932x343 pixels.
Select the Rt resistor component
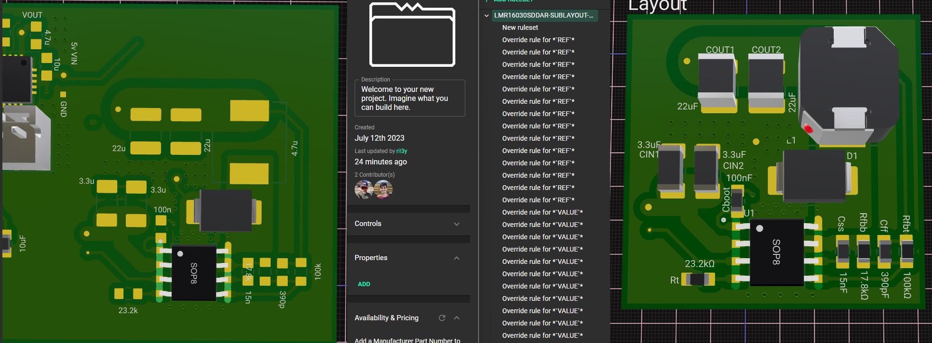(x=698, y=280)
